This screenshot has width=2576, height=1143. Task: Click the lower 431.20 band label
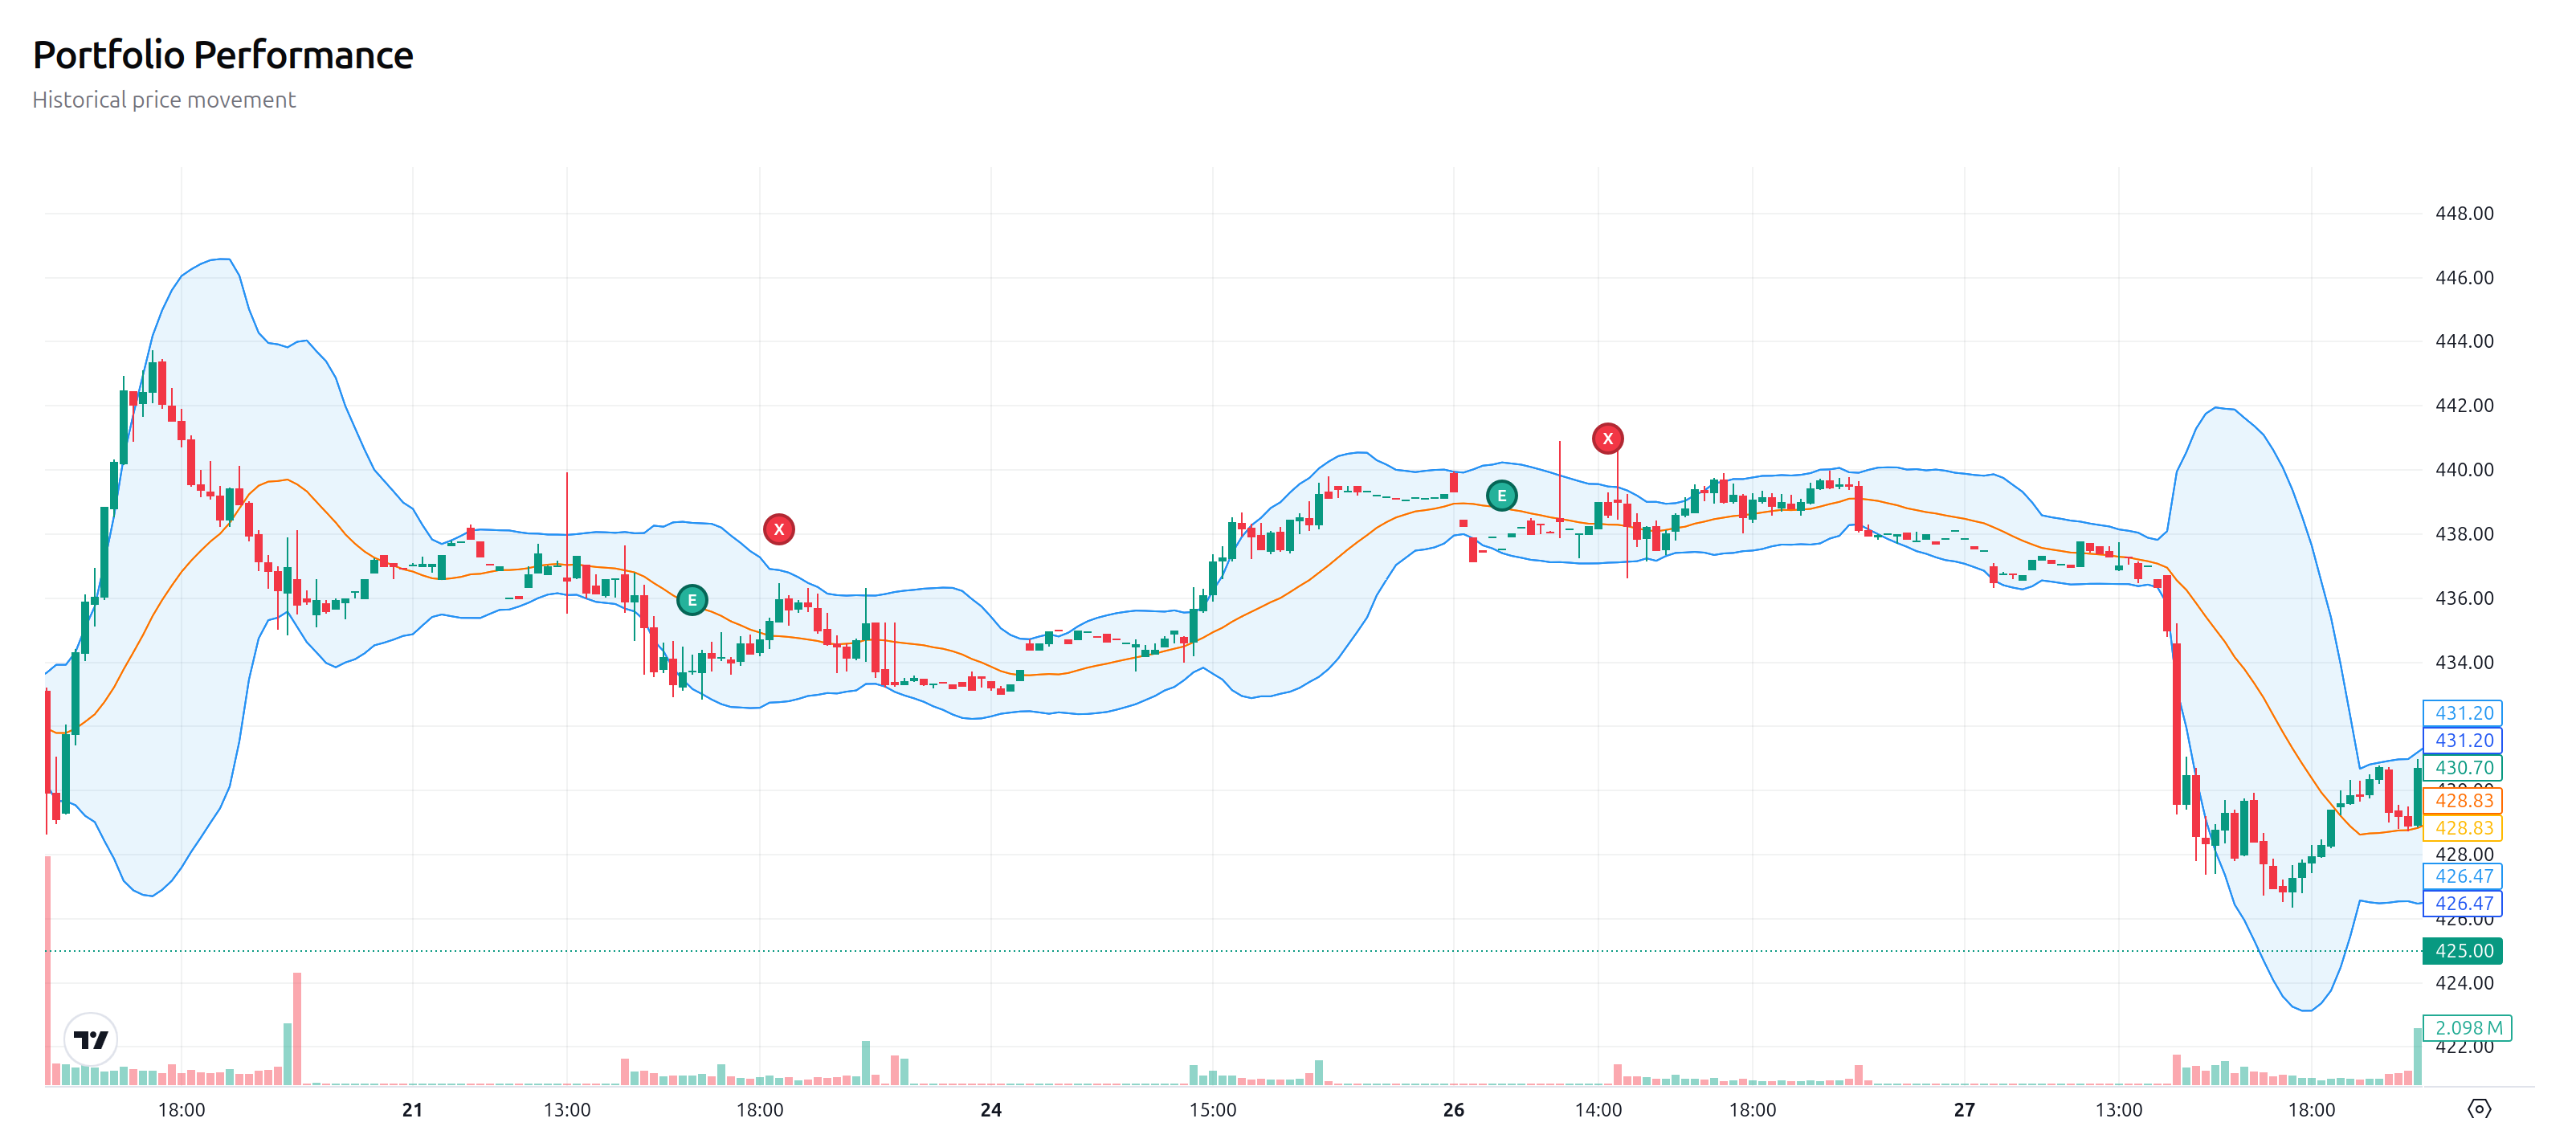(2462, 740)
